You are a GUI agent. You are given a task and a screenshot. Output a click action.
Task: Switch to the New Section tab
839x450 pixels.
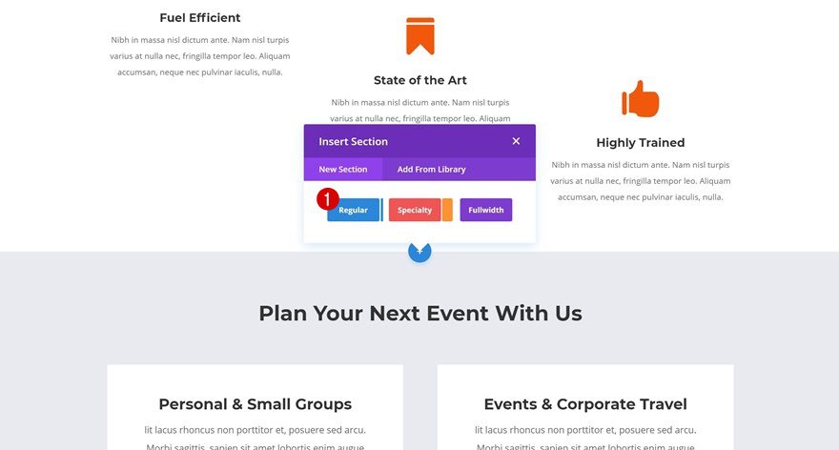pos(342,170)
